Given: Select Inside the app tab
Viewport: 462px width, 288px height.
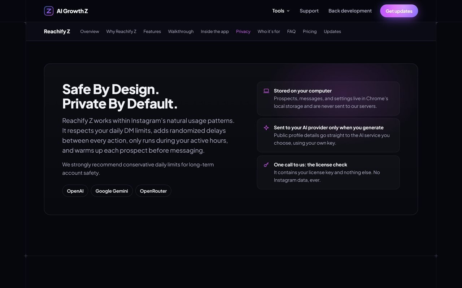Looking at the screenshot, I should coord(215,31).
